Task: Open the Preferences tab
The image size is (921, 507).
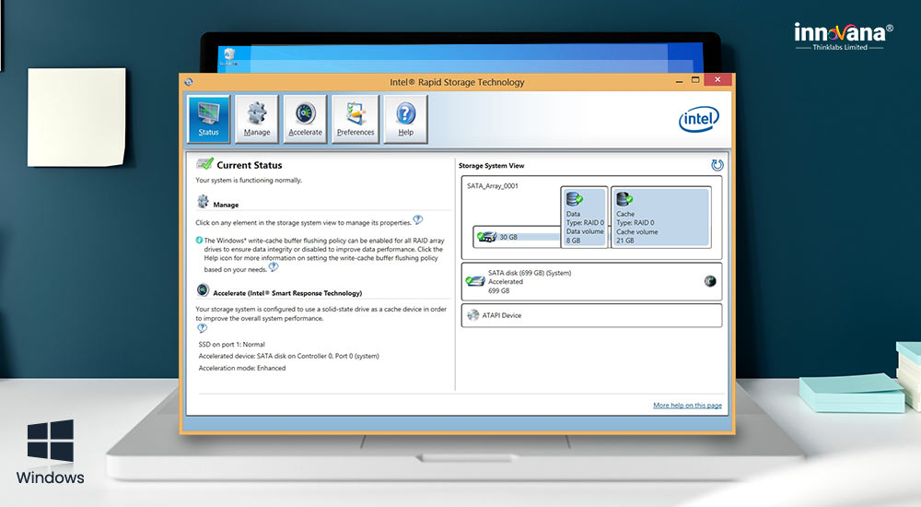Action: point(356,120)
